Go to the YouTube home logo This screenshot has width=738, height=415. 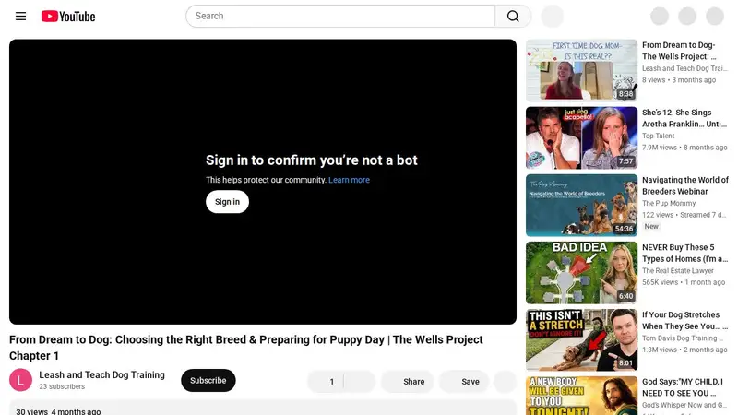[68, 17]
